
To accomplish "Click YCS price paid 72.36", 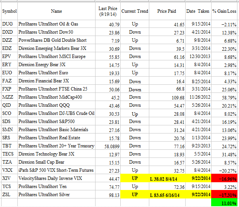I will [x=167, y=186].
